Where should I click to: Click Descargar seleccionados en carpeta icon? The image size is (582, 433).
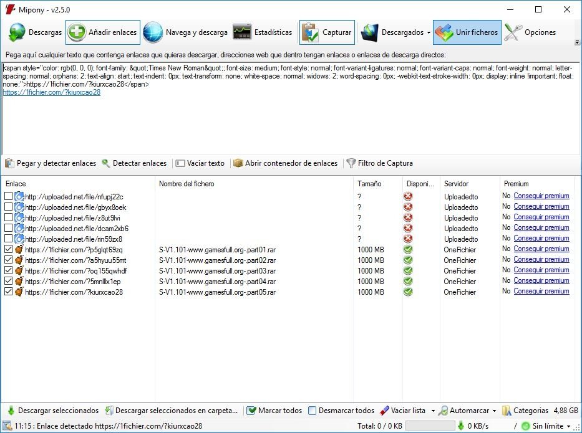point(109,411)
